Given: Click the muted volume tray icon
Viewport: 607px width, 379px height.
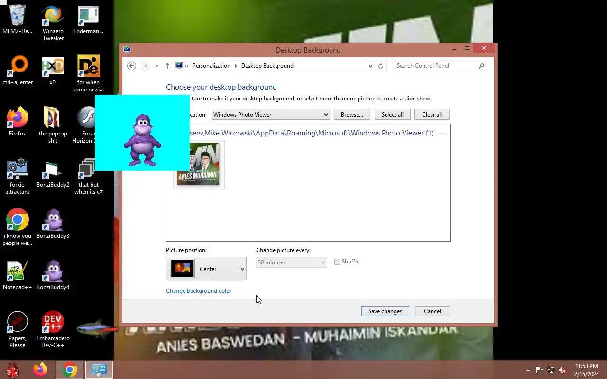Looking at the screenshot, I should tap(562, 370).
